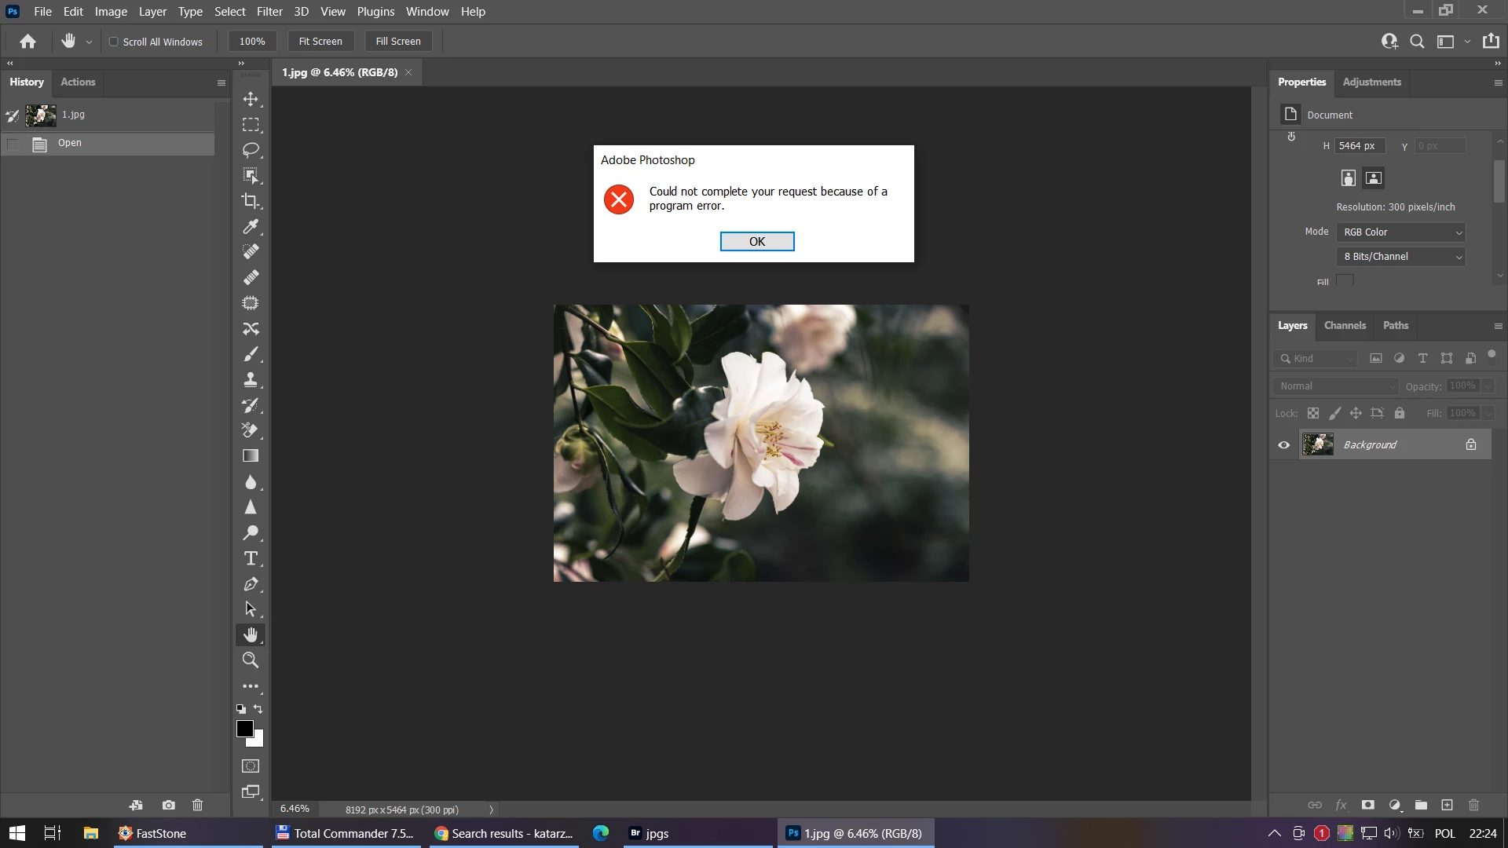Click the black foreground color swatch
The width and height of the screenshot is (1508, 848).
[244, 729]
